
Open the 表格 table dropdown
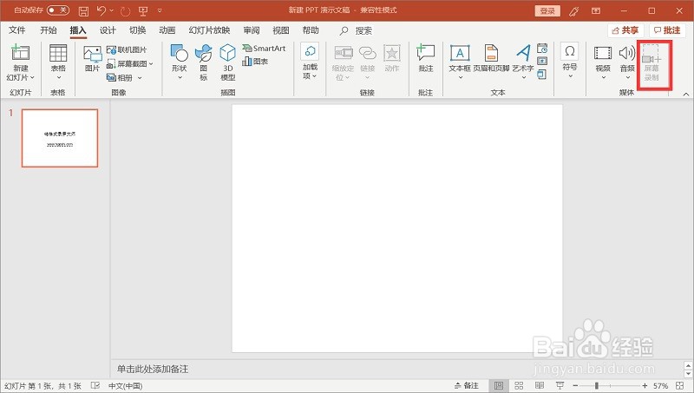click(x=58, y=62)
